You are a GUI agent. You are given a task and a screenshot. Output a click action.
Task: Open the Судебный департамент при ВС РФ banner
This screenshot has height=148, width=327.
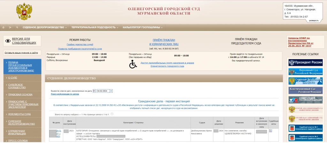point(305,81)
